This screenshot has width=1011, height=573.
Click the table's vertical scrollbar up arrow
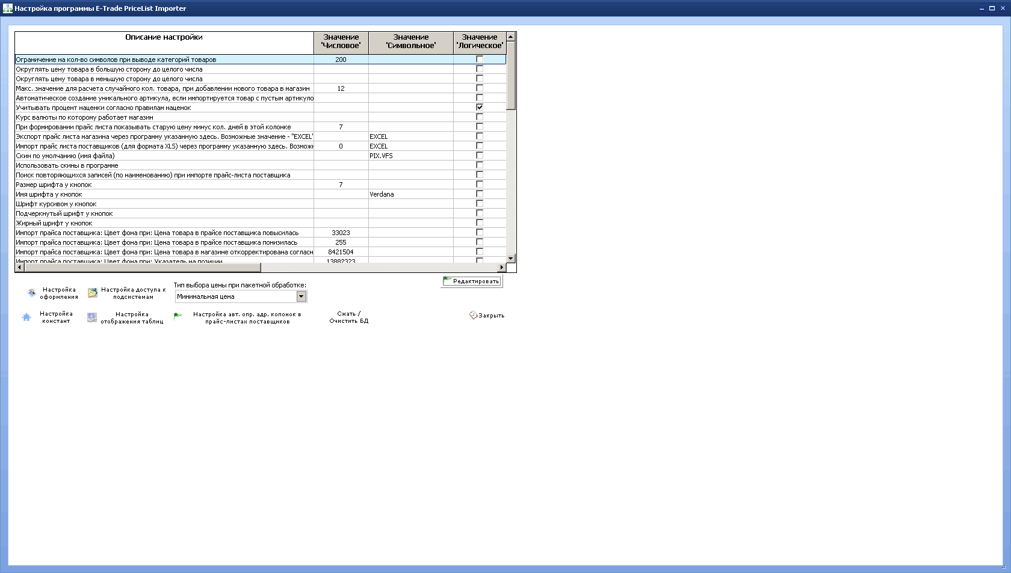pos(511,37)
